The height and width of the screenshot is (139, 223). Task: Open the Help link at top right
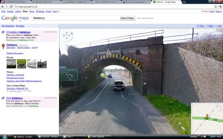coord(212,11)
